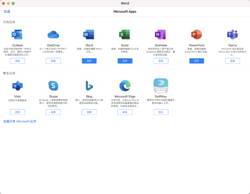Image resolution: width=250 pixels, height=194 pixels.
Task: Click the Skype app icon
Action: (53, 86)
